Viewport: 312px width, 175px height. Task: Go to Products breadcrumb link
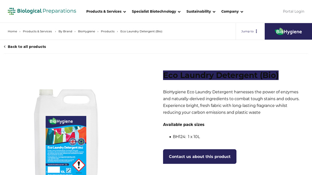pyautogui.click(x=108, y=31)
